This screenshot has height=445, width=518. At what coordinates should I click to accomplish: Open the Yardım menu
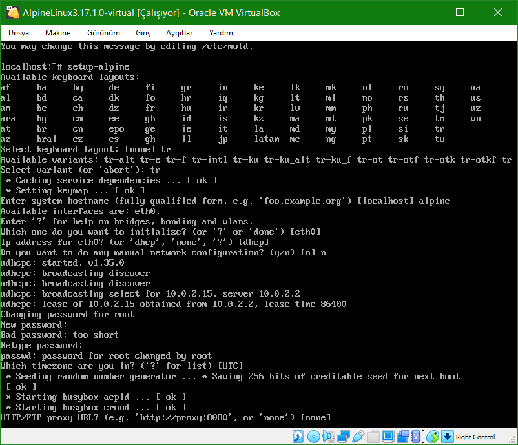tap(221, 33)
